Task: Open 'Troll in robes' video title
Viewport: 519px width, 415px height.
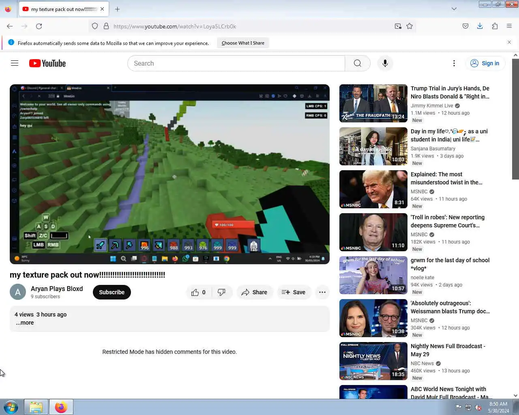Action: (448, 221)
